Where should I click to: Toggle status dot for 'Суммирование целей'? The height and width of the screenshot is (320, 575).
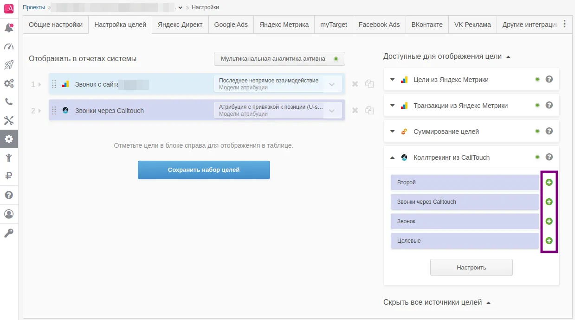(537, 132)
